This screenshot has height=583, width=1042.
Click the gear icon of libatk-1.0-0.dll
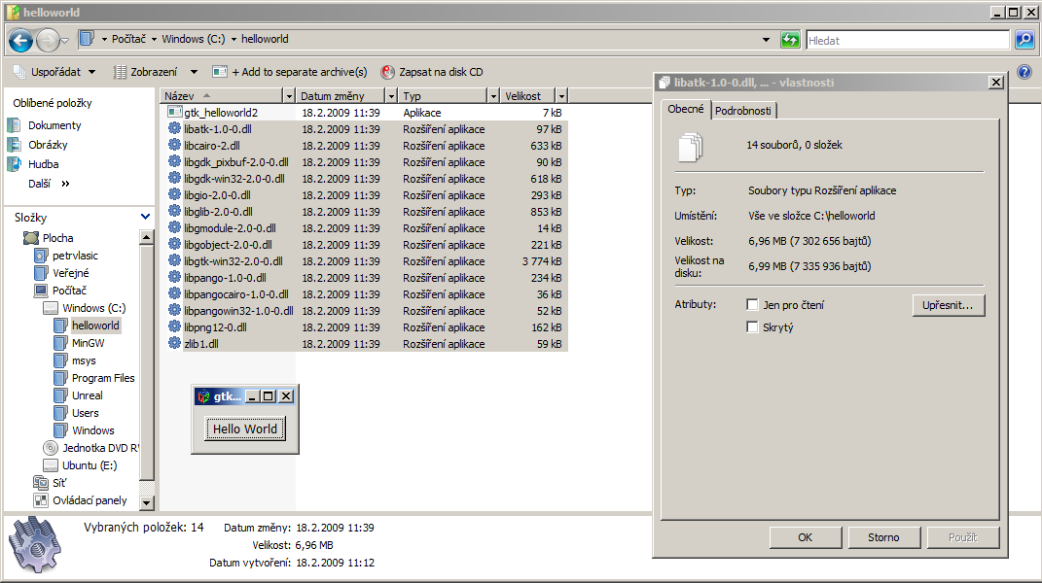(174, 128)
